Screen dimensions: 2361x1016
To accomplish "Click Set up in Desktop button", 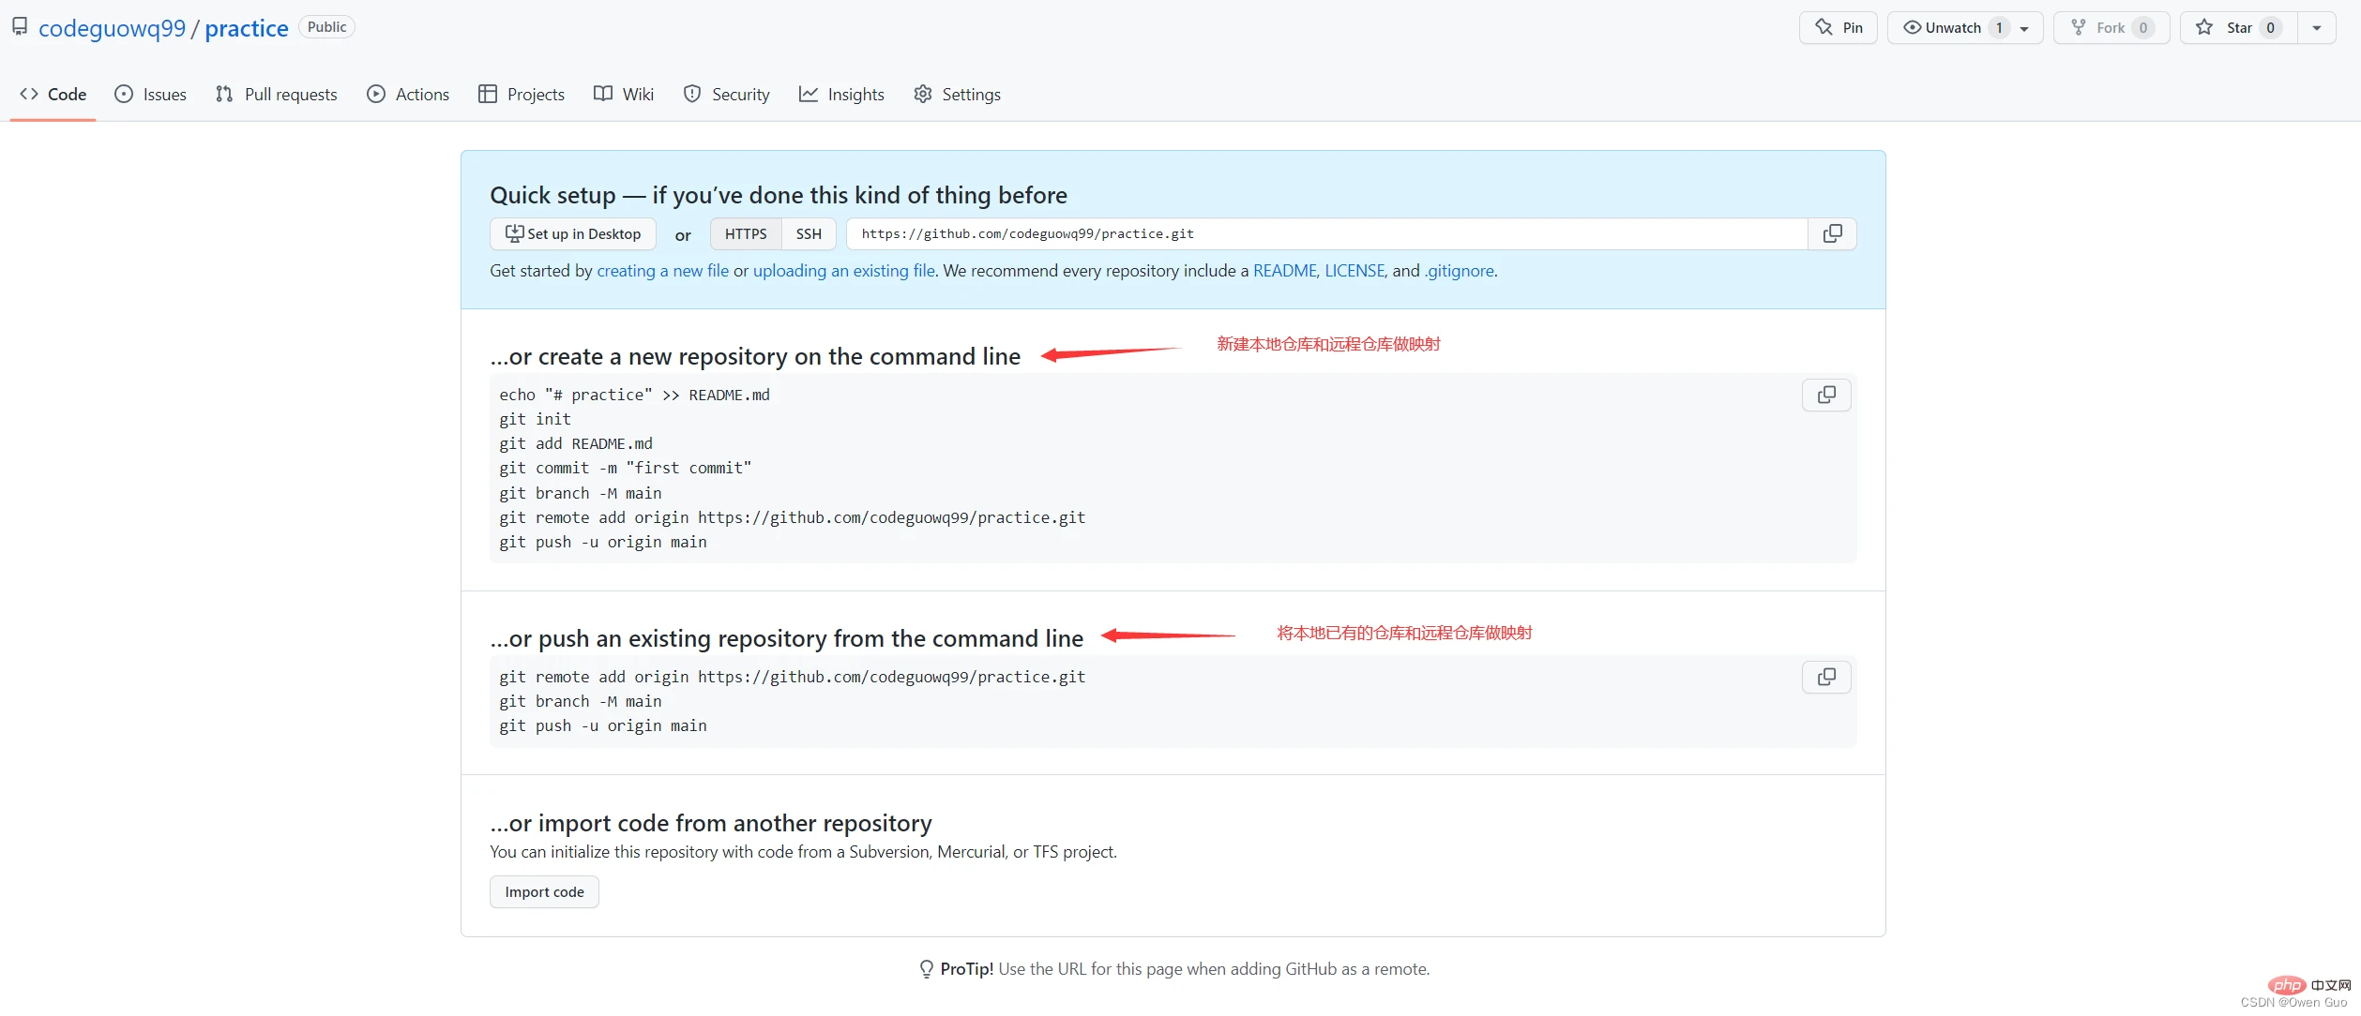I will (573, 233).
